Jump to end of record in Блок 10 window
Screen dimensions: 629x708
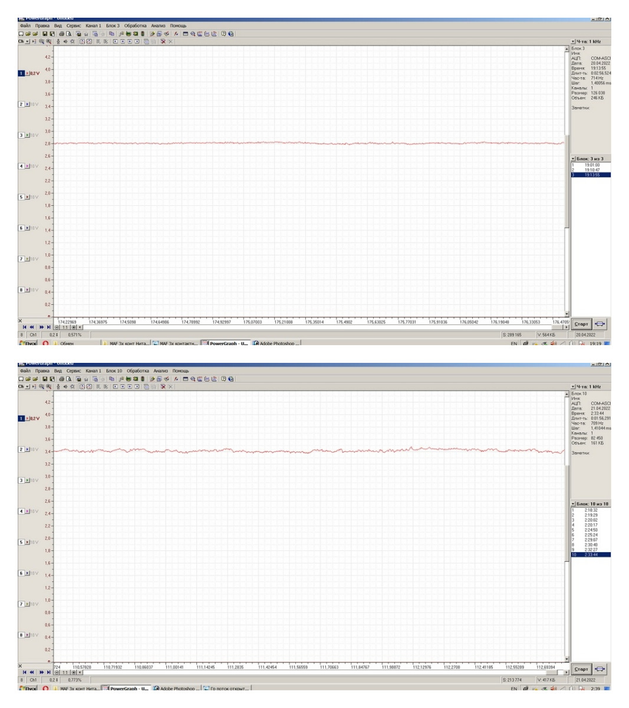[x=48, y=672]
